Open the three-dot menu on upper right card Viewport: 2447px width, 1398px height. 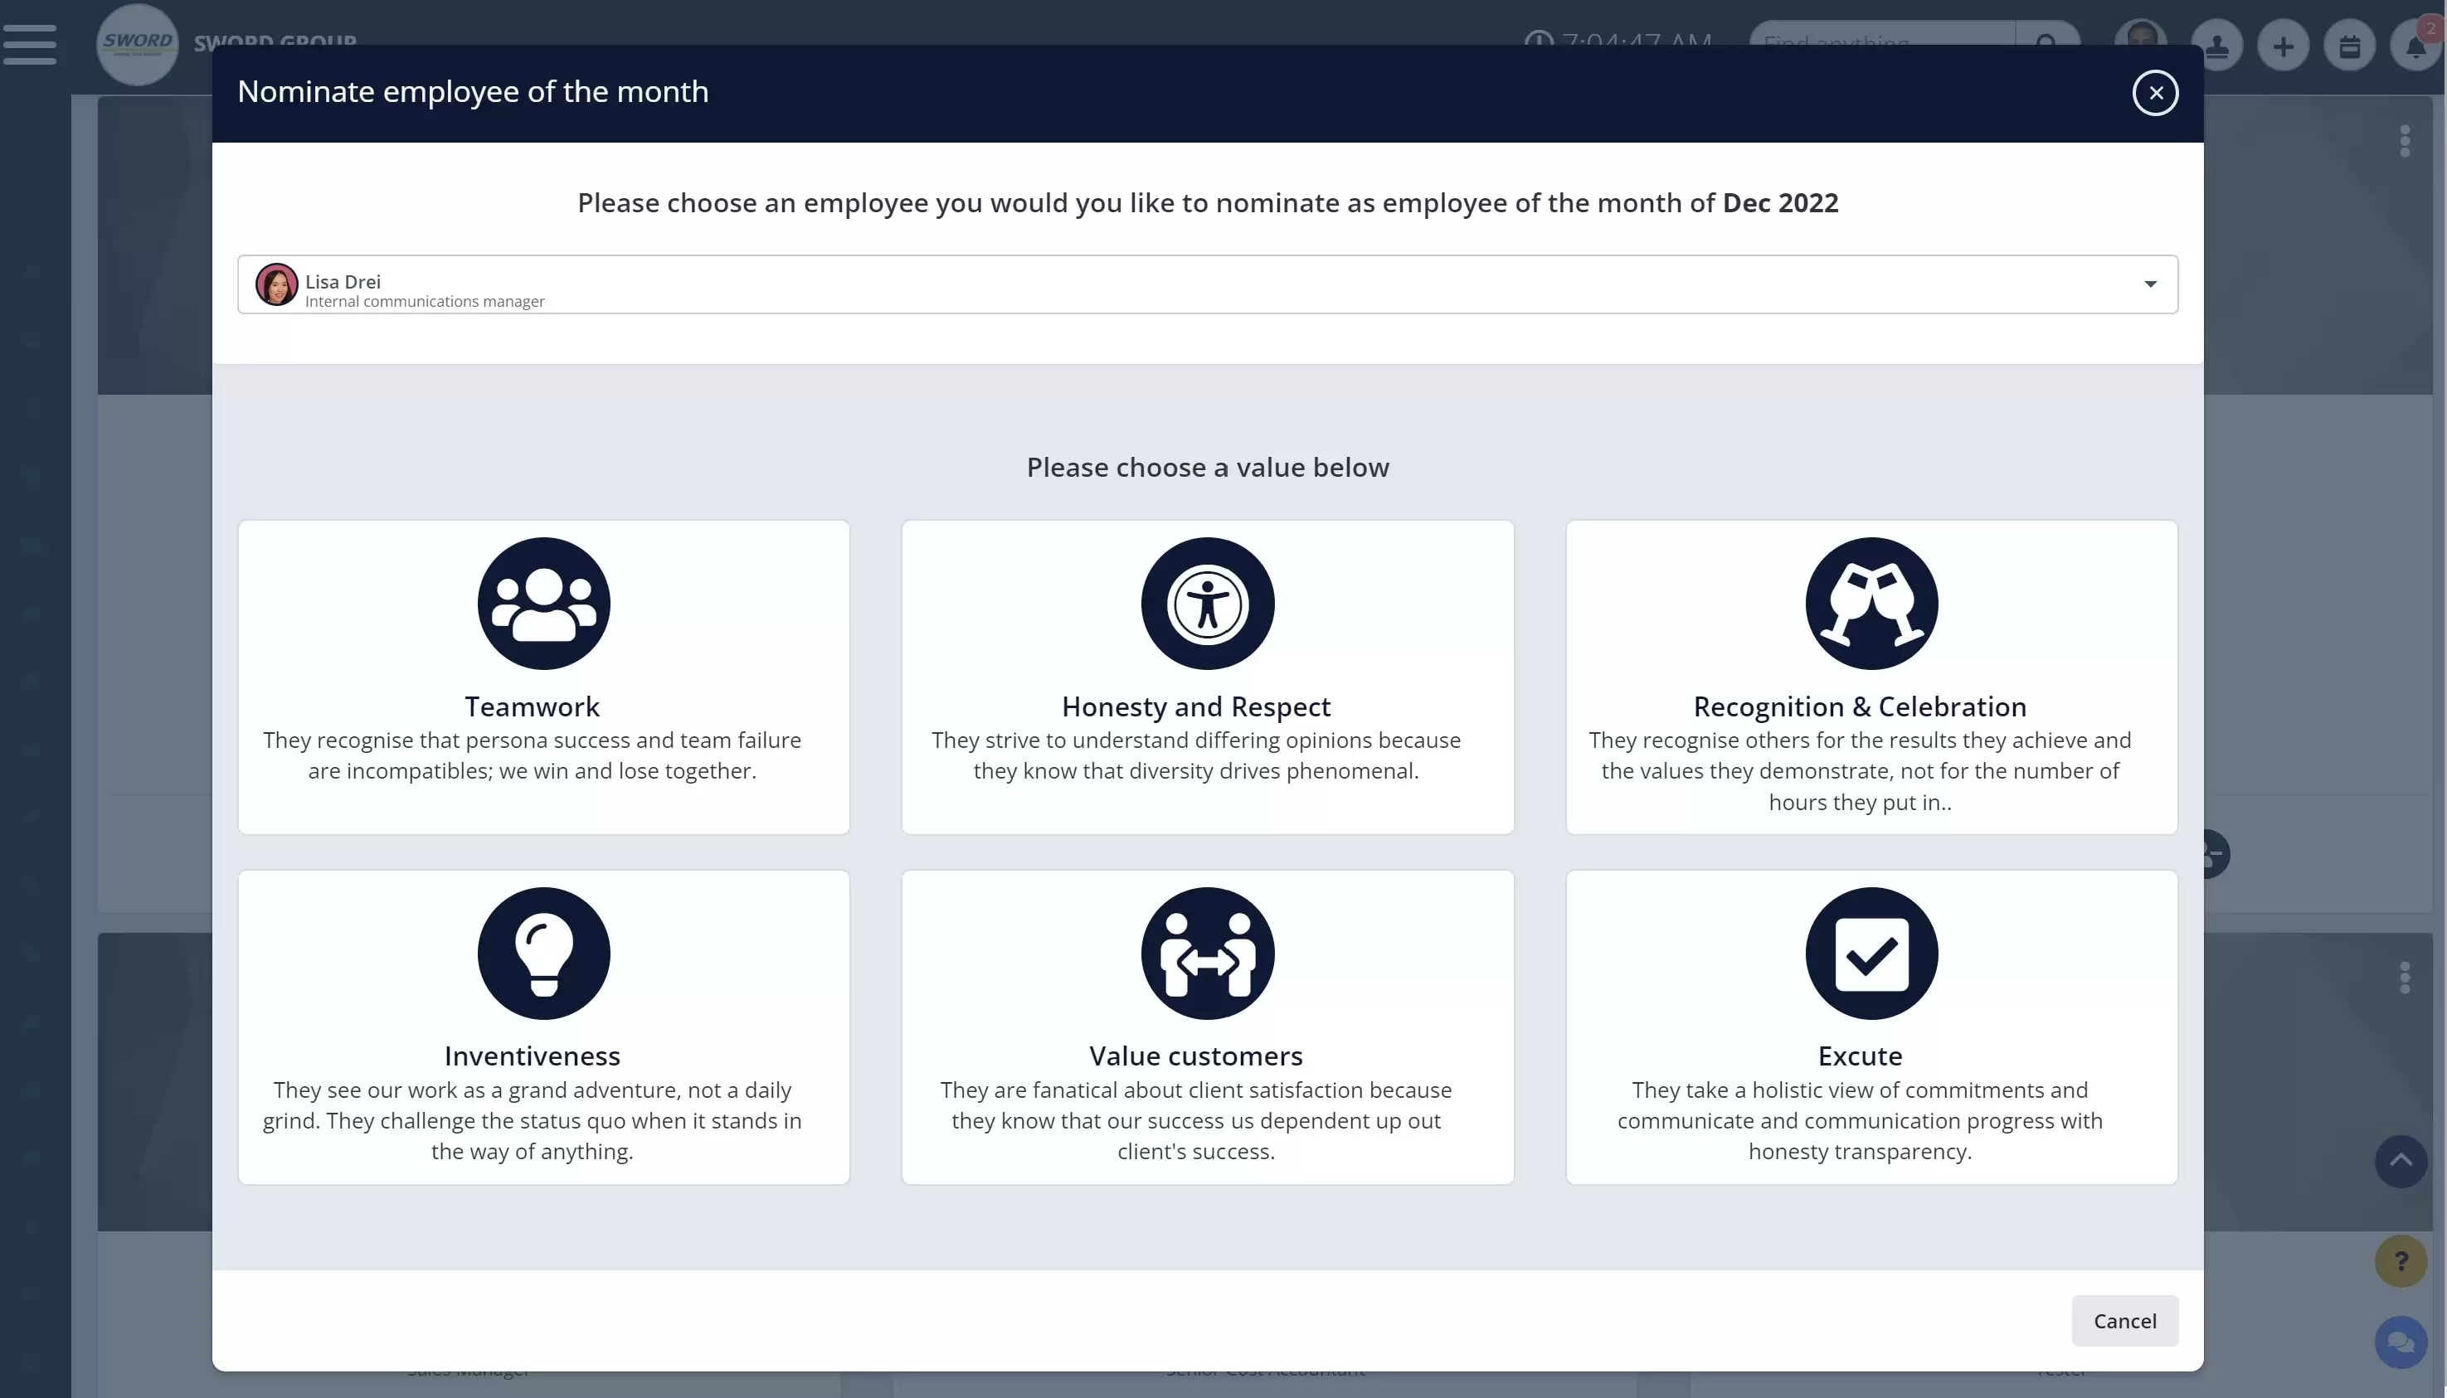click(2404, 141)
